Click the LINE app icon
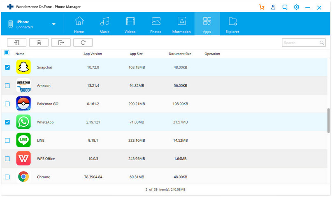This screenshot has height=197, width=332. click(23, 140)
